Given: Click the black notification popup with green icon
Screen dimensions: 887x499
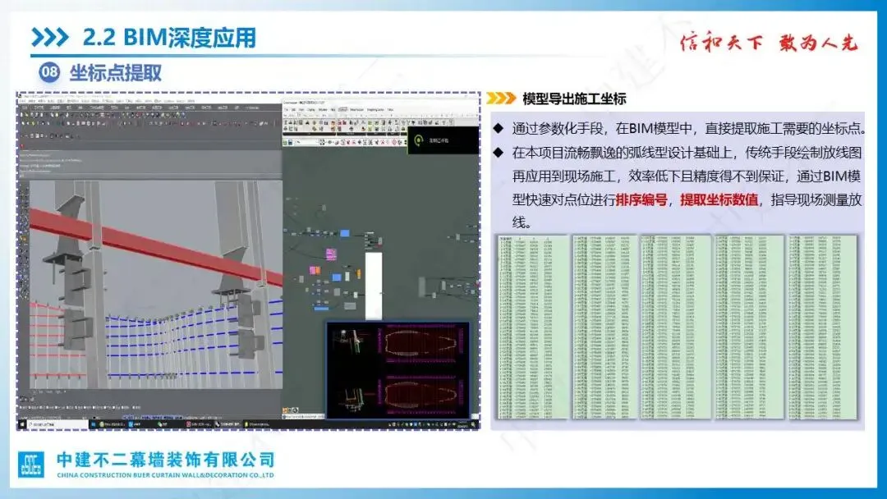Looking at the screenshot, I should [443, 140].
